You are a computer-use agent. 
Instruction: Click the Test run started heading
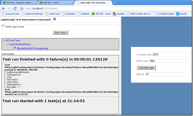(x=43, y=101)
